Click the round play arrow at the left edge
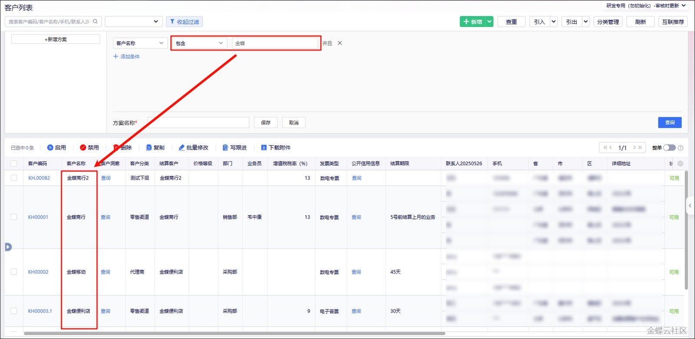 coord(8,247)
